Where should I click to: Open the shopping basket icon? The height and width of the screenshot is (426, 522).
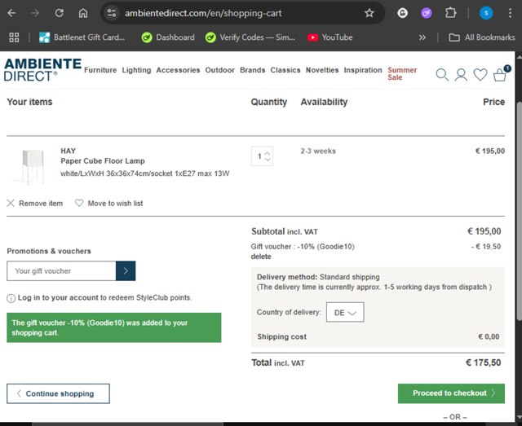[500, 74]
